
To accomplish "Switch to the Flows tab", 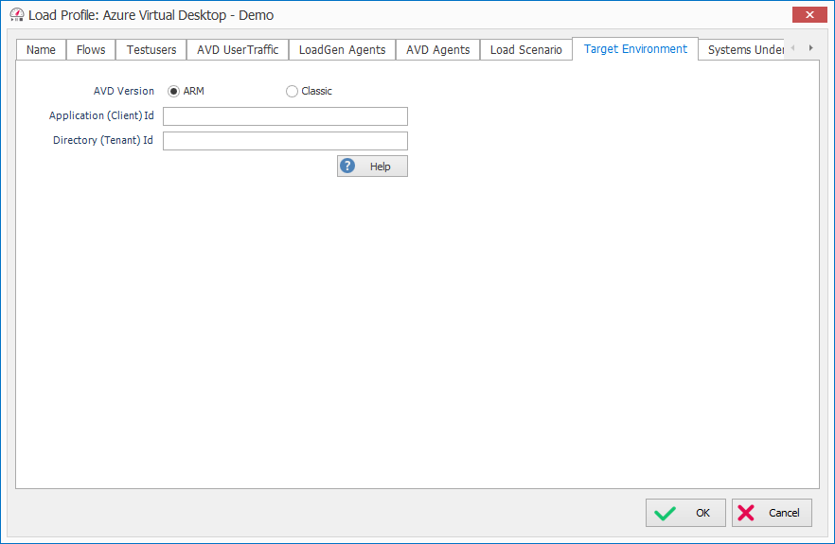I will click(91, 50).
